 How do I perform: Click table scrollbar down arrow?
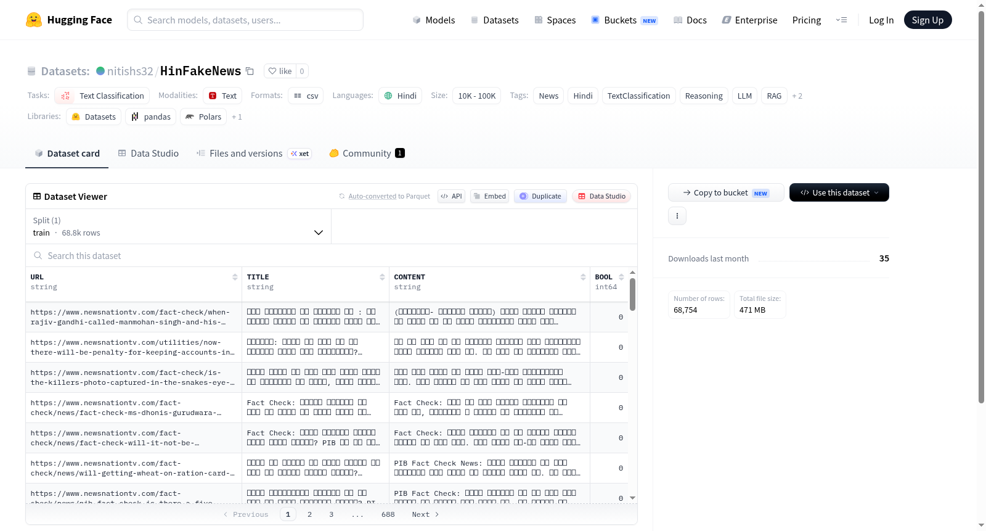point(632,498)
